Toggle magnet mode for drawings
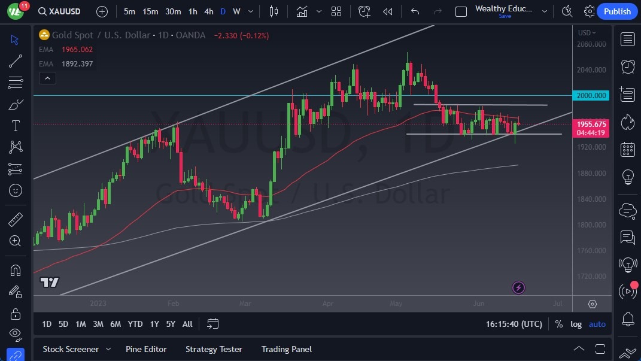The height and width of the screenshot is (361, 641). click(15, 271)
